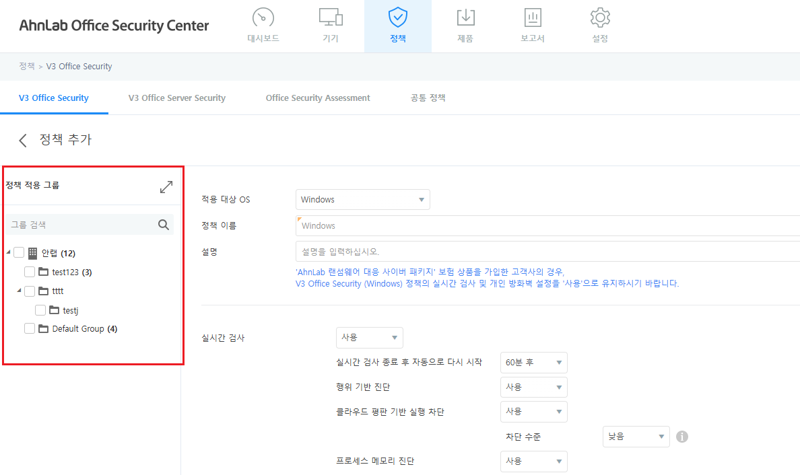Click the info icon next to 차단 수준
This screenshot has width=800, height=475.
click(682, 437)
